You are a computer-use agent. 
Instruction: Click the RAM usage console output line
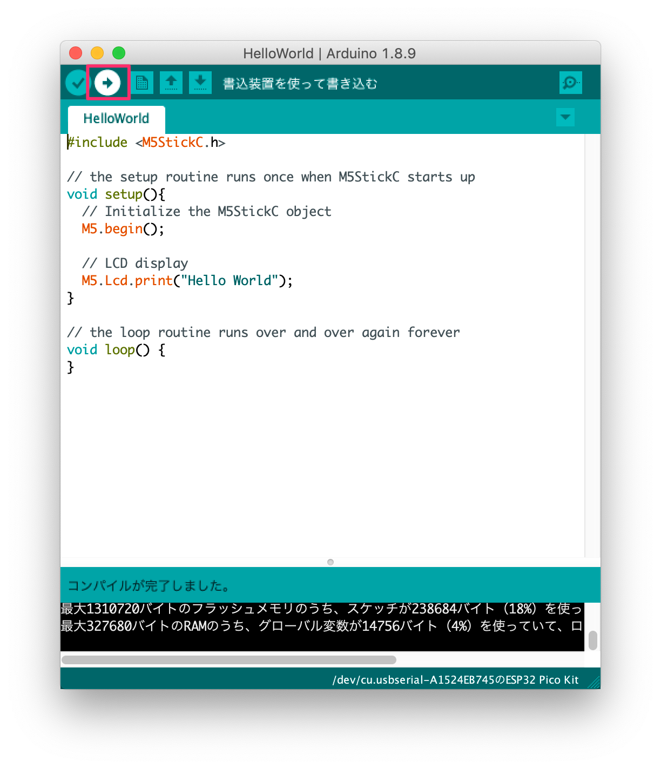[322, 626]
